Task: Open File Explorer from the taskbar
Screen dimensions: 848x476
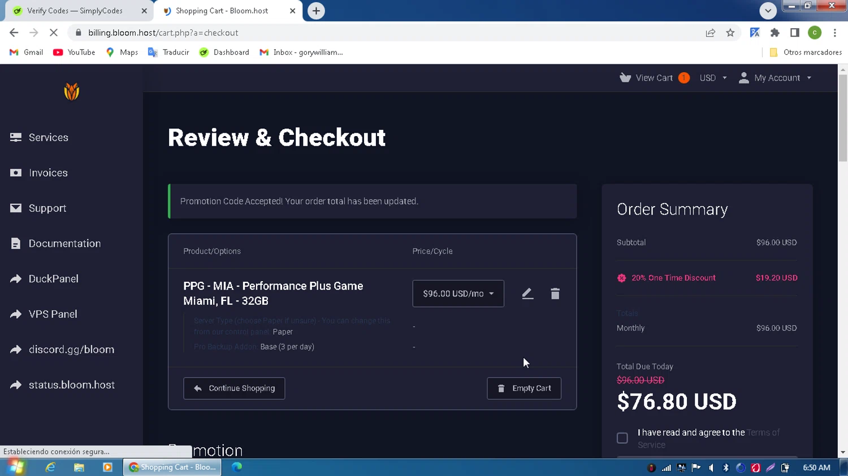Action: pos(79,468)
